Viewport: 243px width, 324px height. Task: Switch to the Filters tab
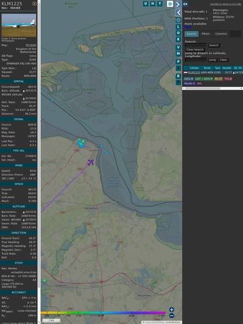(206, 34)
